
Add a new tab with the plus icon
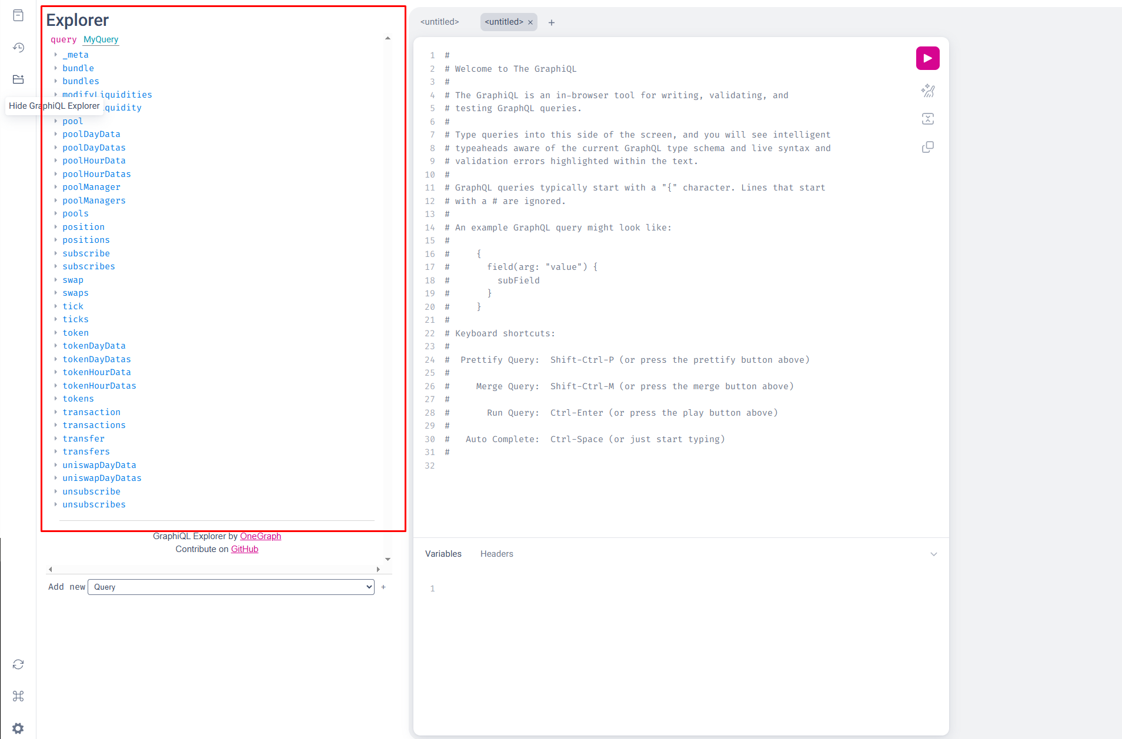click(x=552, y=22)
